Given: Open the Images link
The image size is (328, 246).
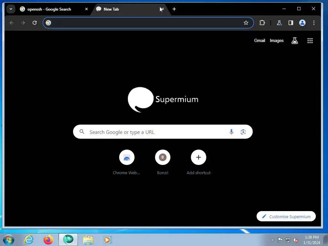Looking at the screenshot, I should coord(276,41).
